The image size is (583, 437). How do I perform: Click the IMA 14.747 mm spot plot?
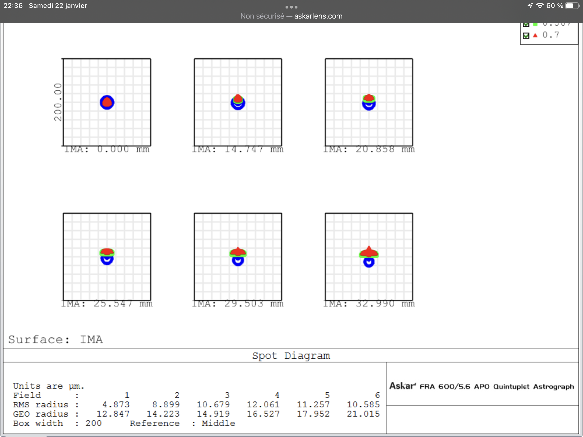[238, 102]
